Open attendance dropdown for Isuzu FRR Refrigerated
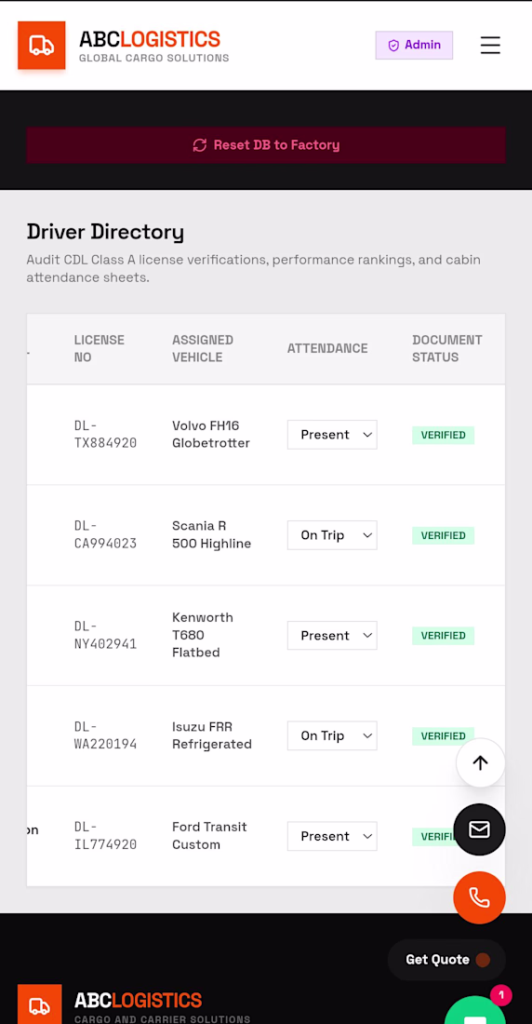The width and height of the screenshot is (532, 1024). pos(332,736)
